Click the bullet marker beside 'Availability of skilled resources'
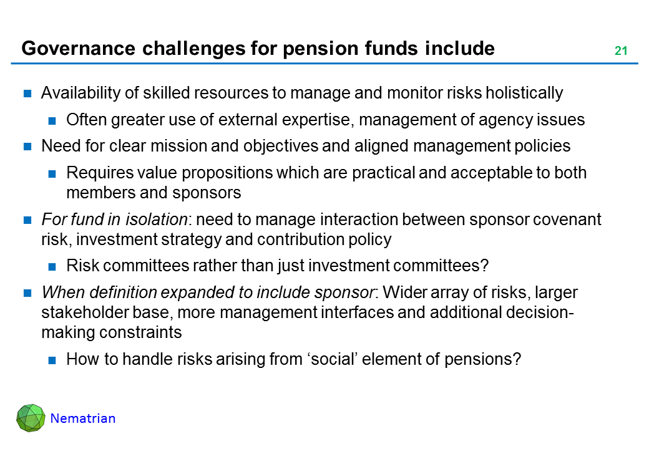This screenshot has height=449, width=649. click(27, 94)
